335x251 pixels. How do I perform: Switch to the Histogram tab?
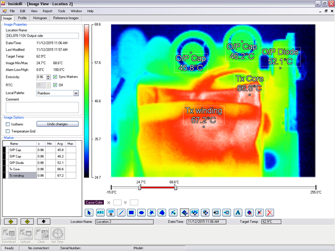(x=40, y=18)
